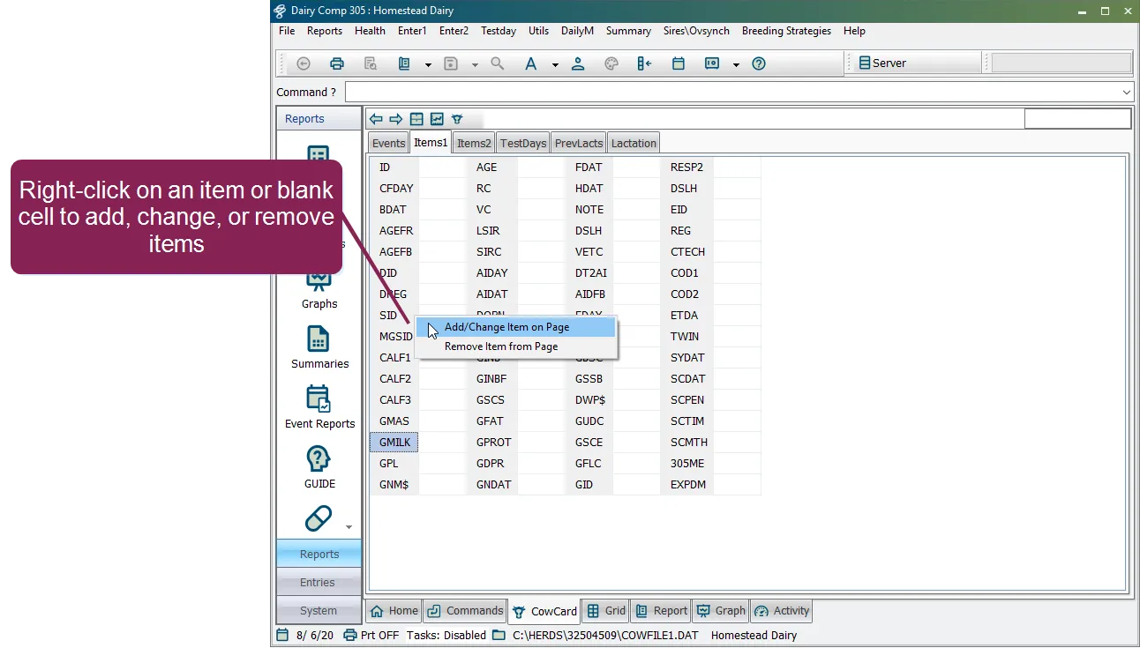
Task: Open the Entries sidebar section
Action: (x=319, y=582)
